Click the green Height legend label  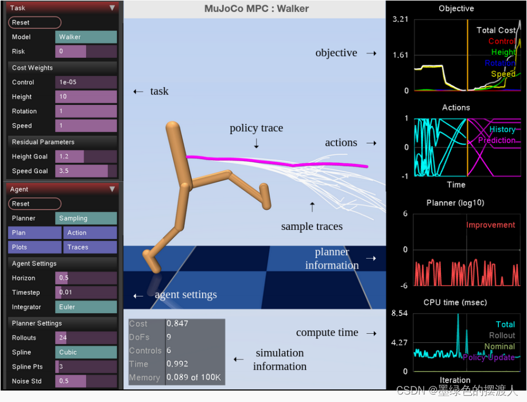(503, 52)
